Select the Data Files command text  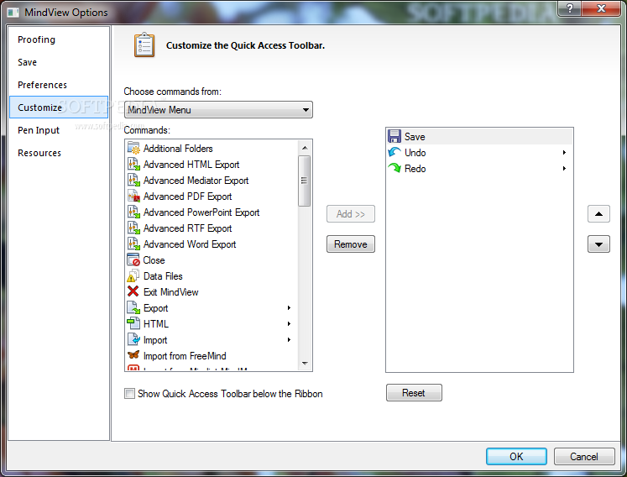pyautogui.click(x=163, y=276)
